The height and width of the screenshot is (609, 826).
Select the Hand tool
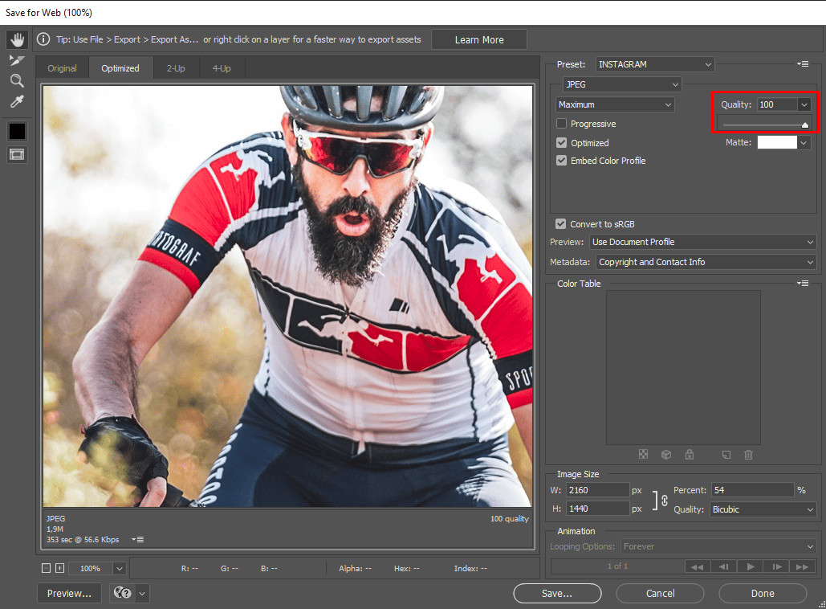pyautogui.click(x=17, y=39)
